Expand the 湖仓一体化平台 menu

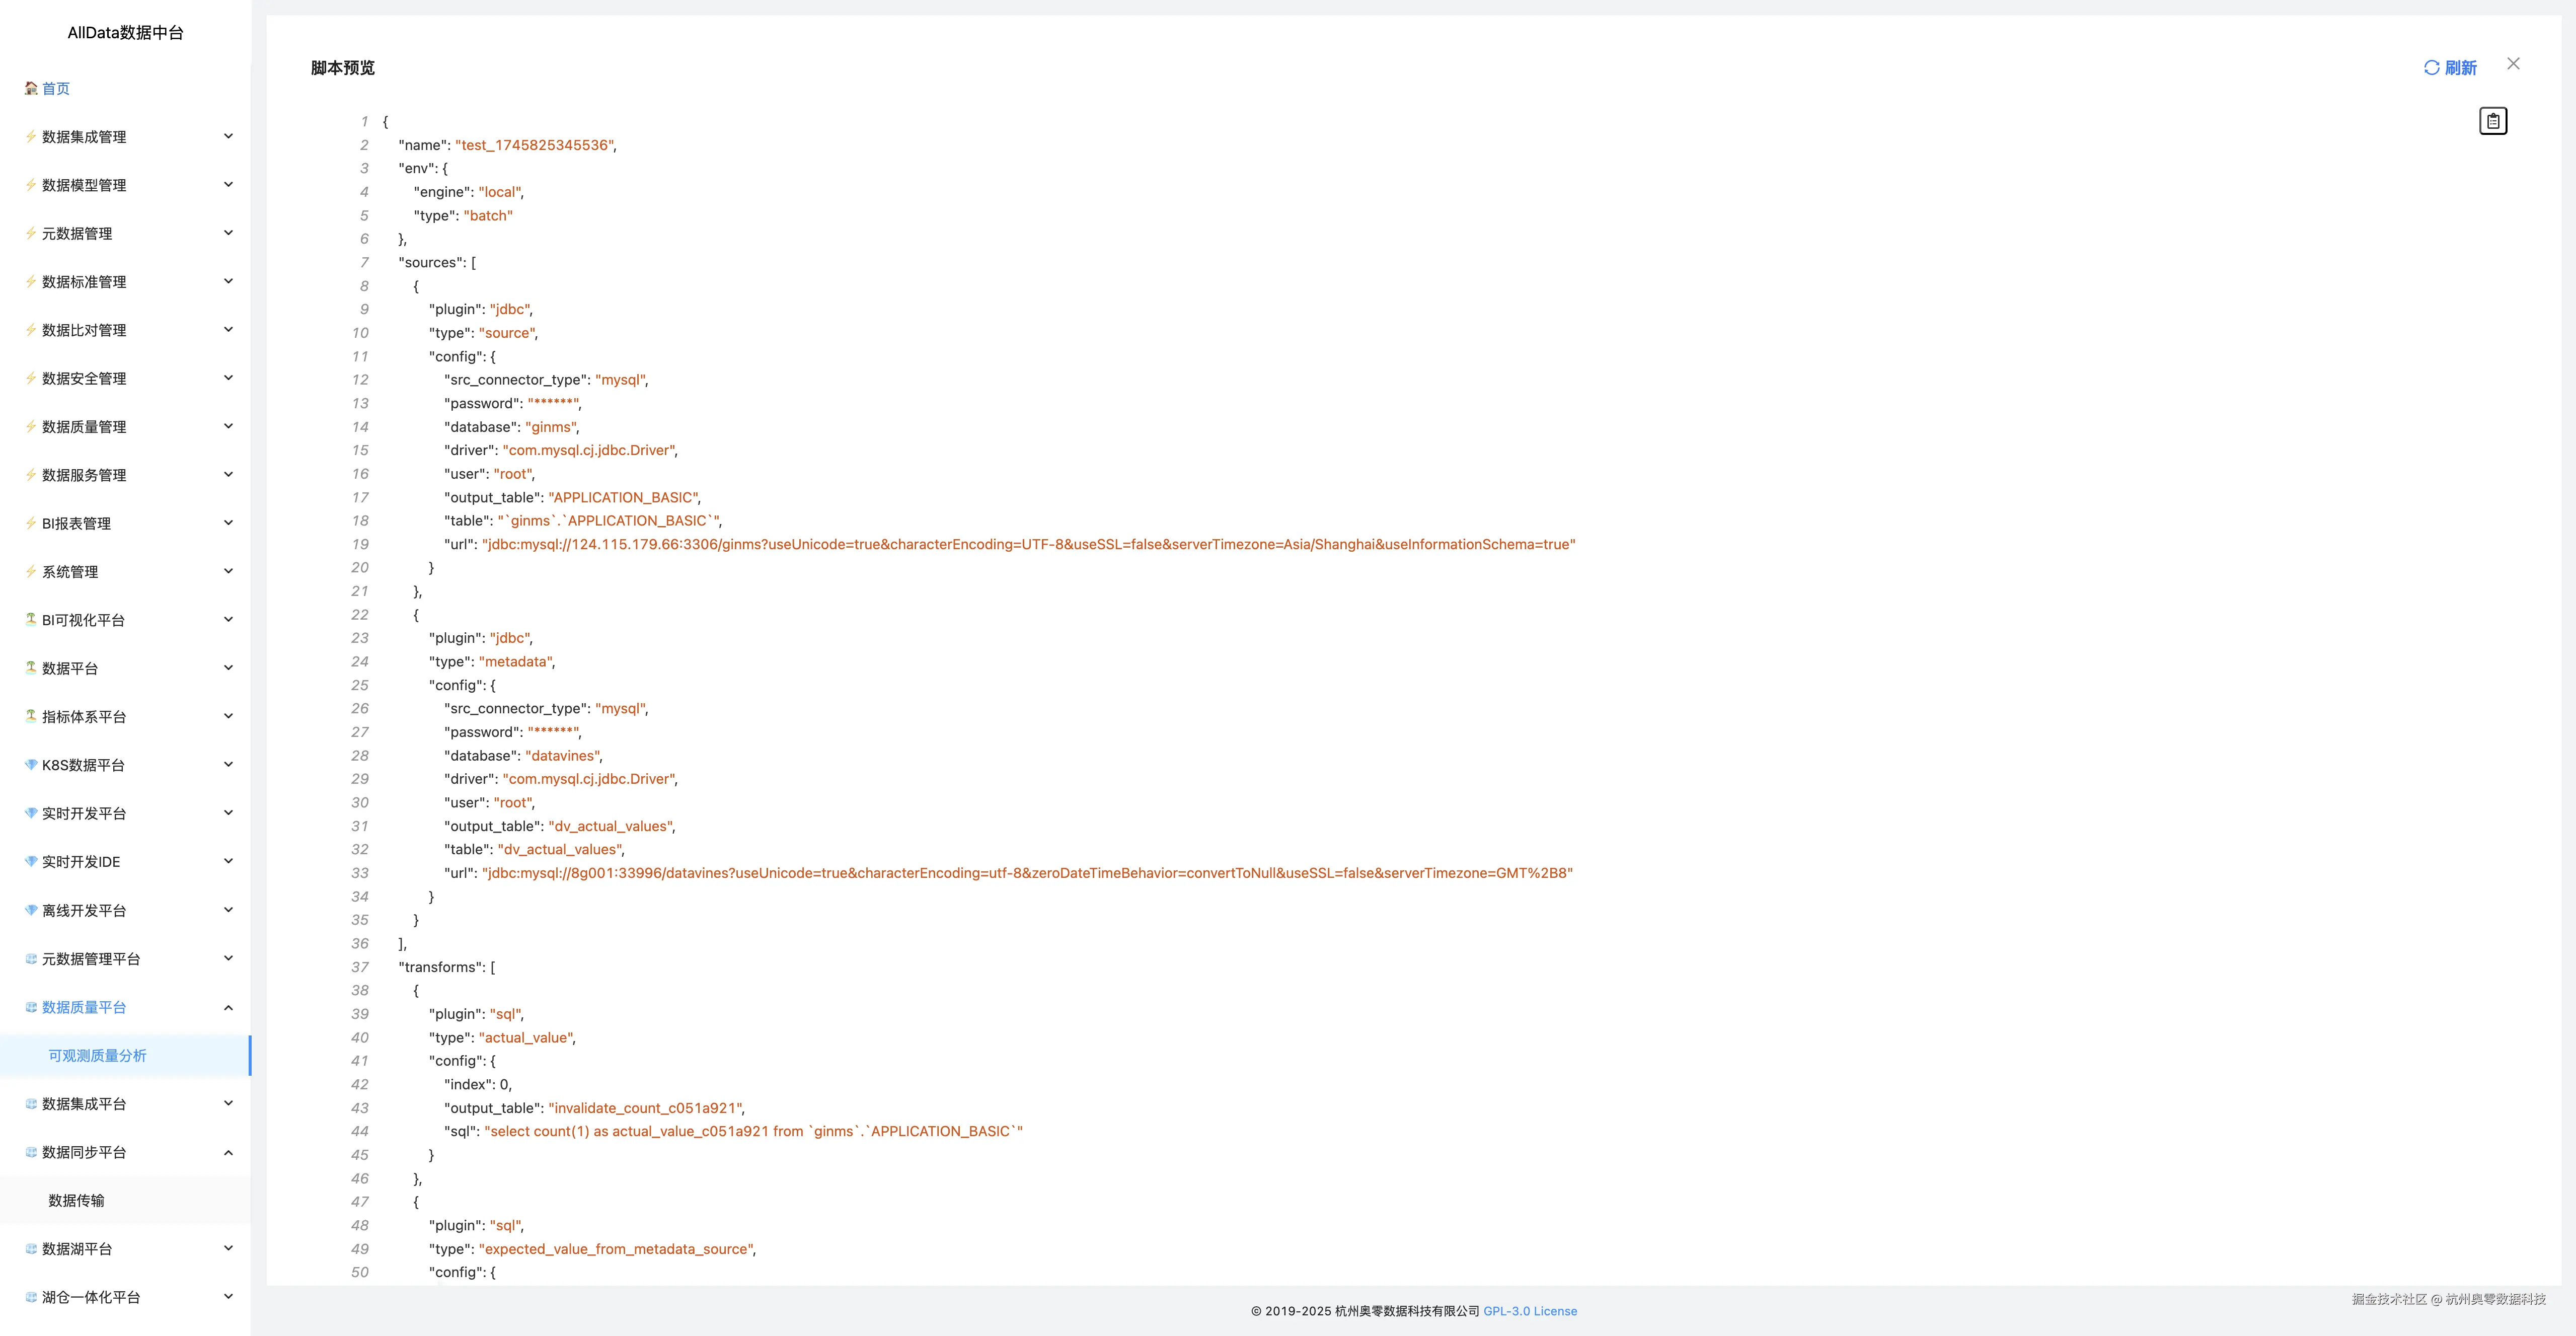pos(91,1297)
